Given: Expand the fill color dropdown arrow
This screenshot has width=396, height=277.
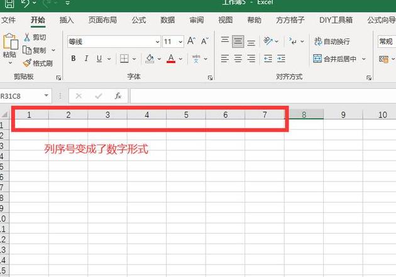Looking at the screenshot, I should [159, 59].
